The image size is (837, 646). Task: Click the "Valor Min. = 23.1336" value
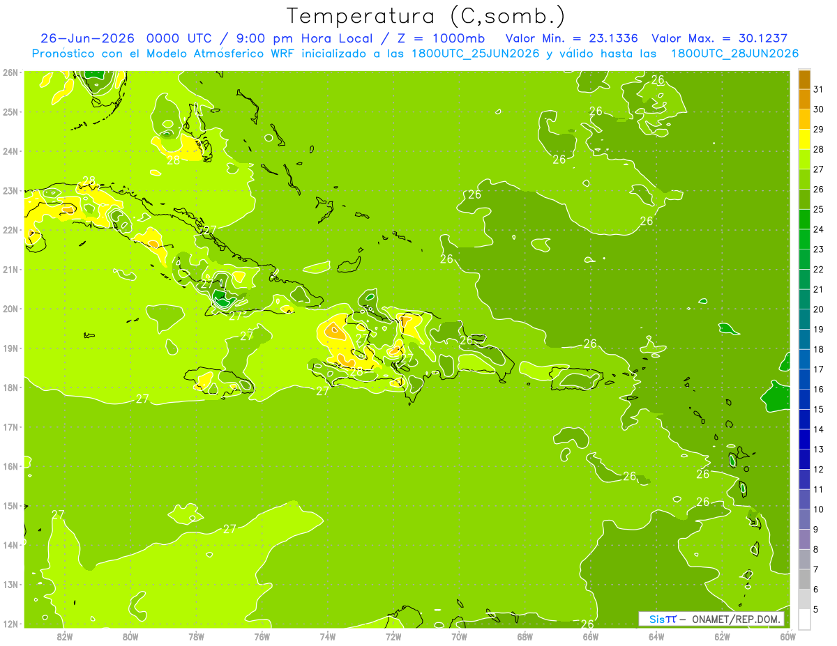(x=572, y=38)
